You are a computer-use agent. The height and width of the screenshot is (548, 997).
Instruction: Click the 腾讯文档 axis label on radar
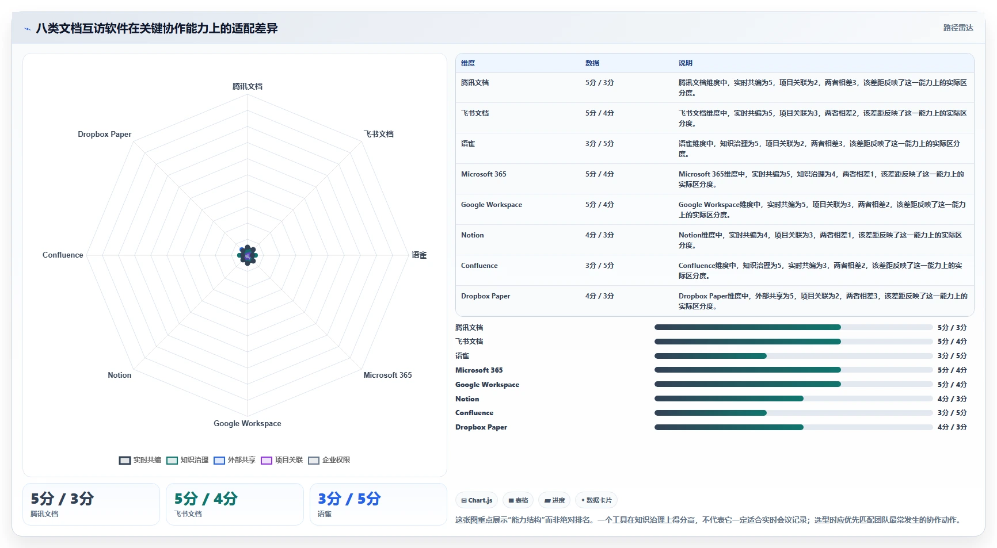(x=248, y=86)
